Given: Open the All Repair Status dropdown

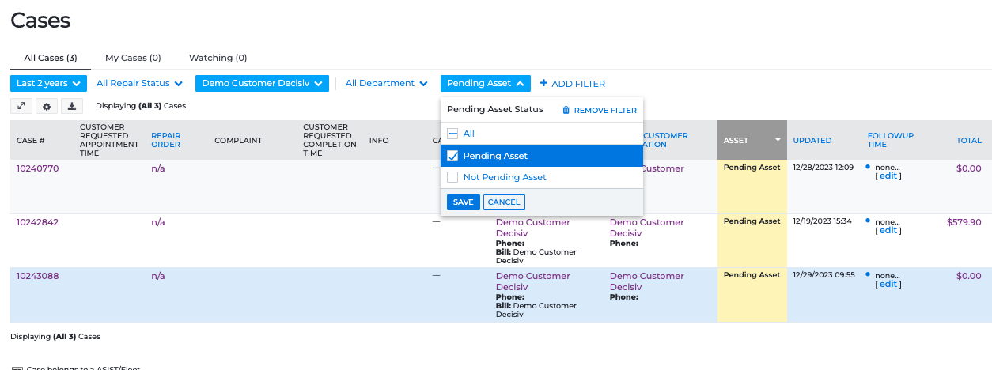Looking at the screenshot, I should tap(139, 83).
